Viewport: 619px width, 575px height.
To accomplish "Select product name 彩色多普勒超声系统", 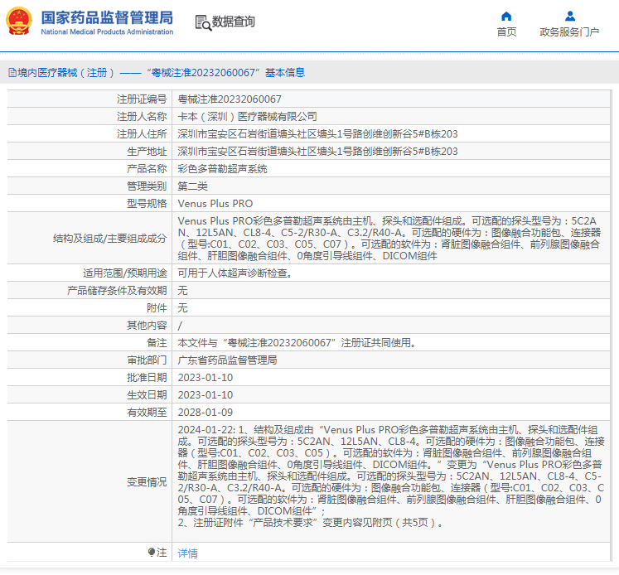I will tap(222, 168).
